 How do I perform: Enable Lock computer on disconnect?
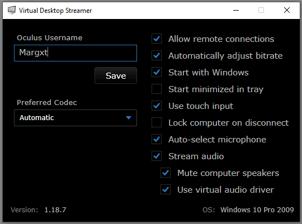click(157, 122)
